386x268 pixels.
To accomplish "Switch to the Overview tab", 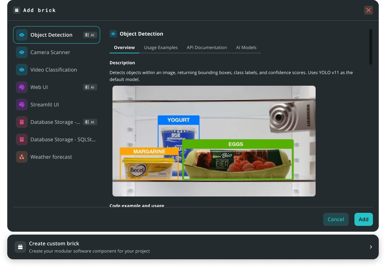I will click(x=124, y=48).
